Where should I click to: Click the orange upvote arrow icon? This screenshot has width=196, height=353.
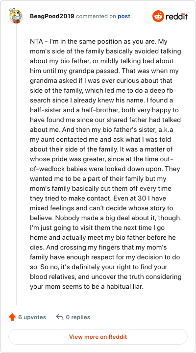(12, 317)
